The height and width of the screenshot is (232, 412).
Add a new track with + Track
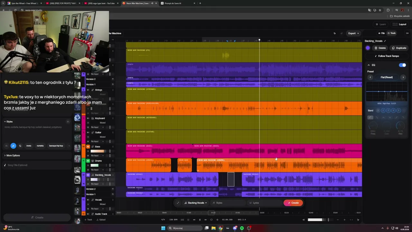point(88,220)
